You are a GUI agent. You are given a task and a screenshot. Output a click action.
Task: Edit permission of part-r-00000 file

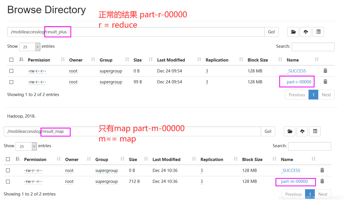pyautogui.click(x=37, y=82)
